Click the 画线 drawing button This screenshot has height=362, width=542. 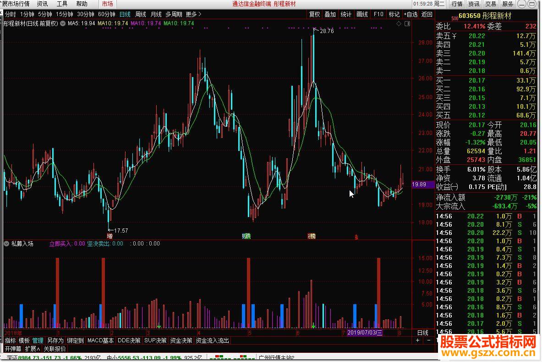[x=362, y=14]
